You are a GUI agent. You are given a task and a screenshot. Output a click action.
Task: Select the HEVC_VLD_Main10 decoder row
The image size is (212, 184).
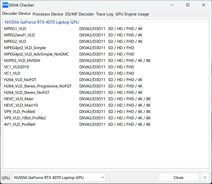pos(21,105)
